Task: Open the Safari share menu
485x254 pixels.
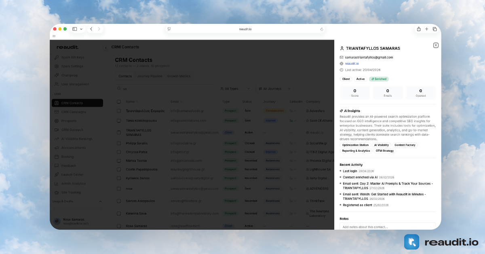Action: [419, 29]
